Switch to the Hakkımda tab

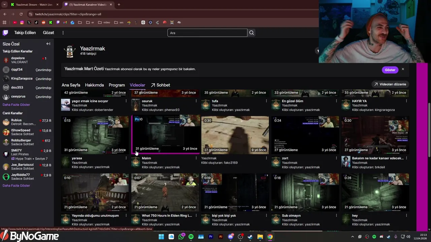coord(94,85)
